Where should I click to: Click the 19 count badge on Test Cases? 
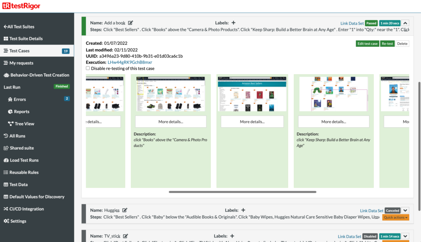pyautogui.click(x=65, y=51)
